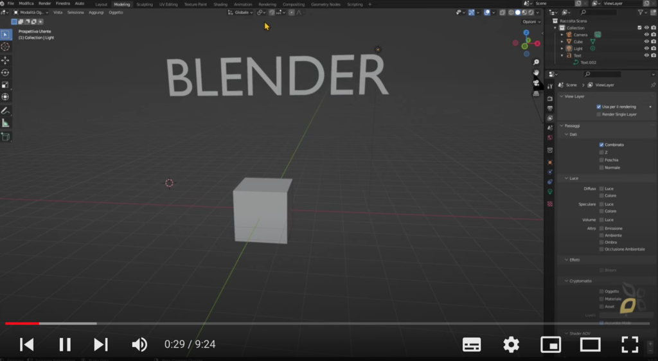Click the viewport zoom magnifier icon
Screen dimensions: 658x361
click(x=536, y=62)
